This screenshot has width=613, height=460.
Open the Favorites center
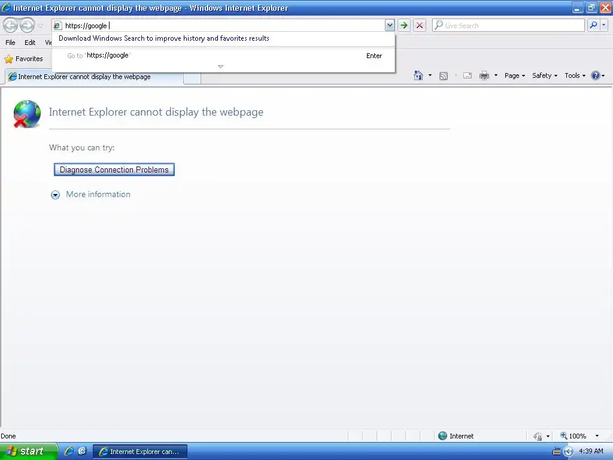(23, 59)
